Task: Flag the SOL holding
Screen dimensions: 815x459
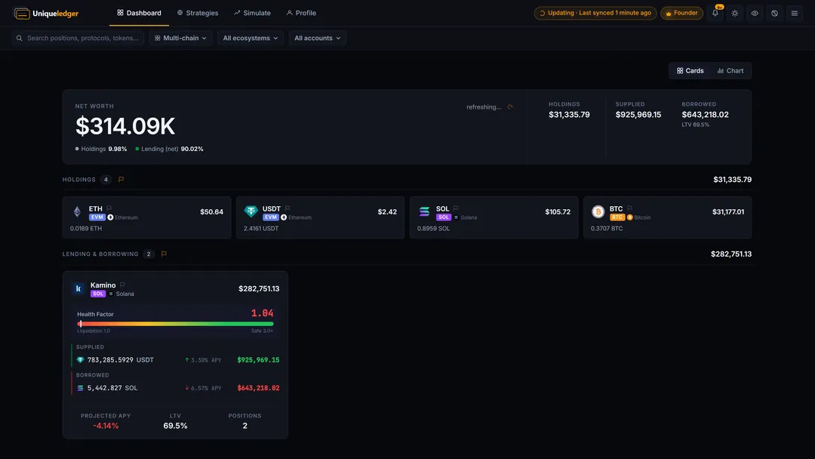Action: tap(456, 208)
